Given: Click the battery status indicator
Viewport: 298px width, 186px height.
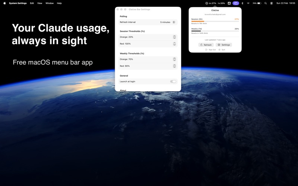Looking at the screenshot, I should (257, 3).
